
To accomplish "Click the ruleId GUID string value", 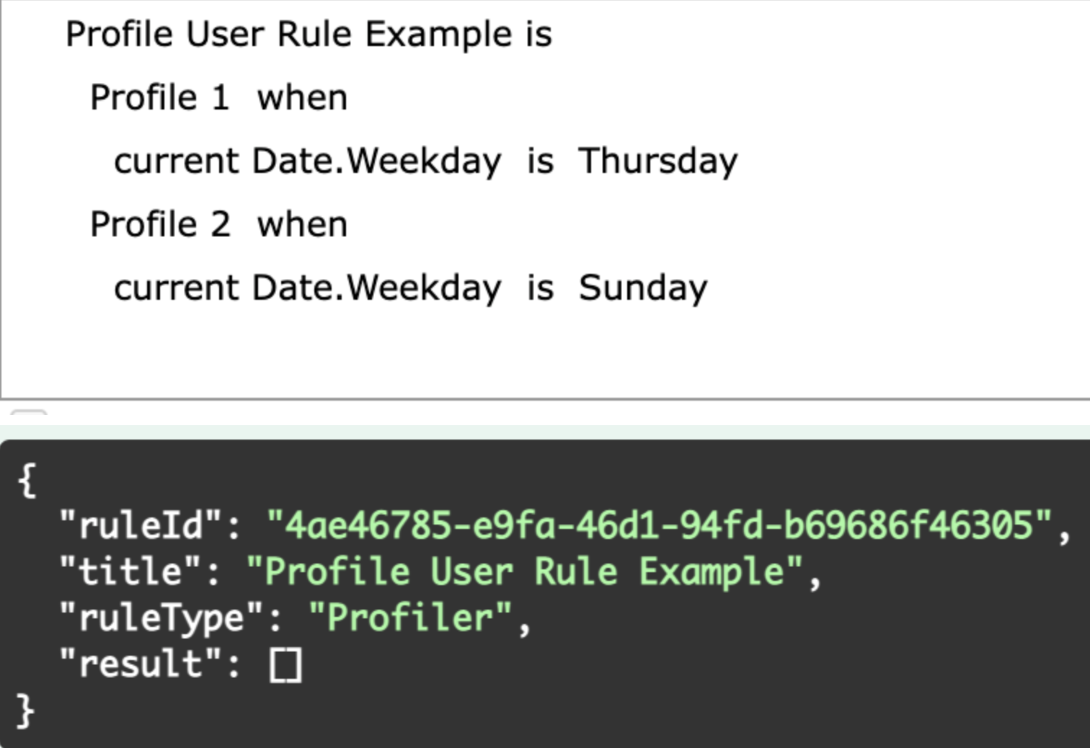I will click(659, 525).
